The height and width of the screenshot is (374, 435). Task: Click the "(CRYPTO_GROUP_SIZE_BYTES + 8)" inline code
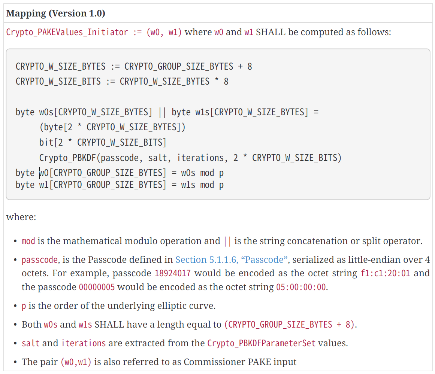pos(289,325)
